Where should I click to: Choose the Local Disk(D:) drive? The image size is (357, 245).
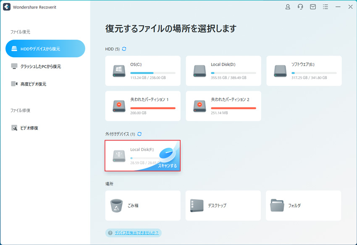pyautogui.click(x=223, y=71)
